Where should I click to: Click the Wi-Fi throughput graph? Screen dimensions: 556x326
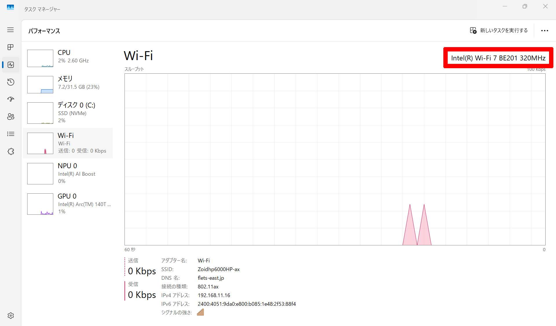(335, 159)
